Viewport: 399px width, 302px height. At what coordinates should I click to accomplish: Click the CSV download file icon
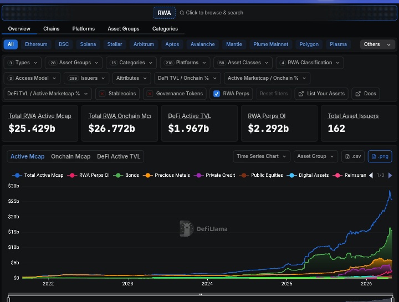click(x=347, y=156)
